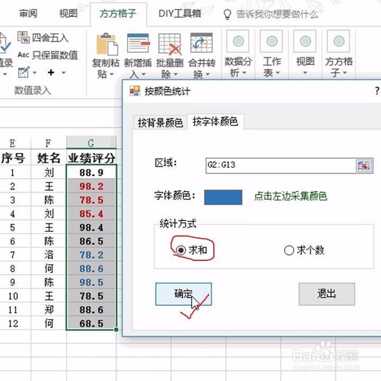Open the 工作表 worksheet icon
This screenshot has width=381, height=381.
click(271, 41)
